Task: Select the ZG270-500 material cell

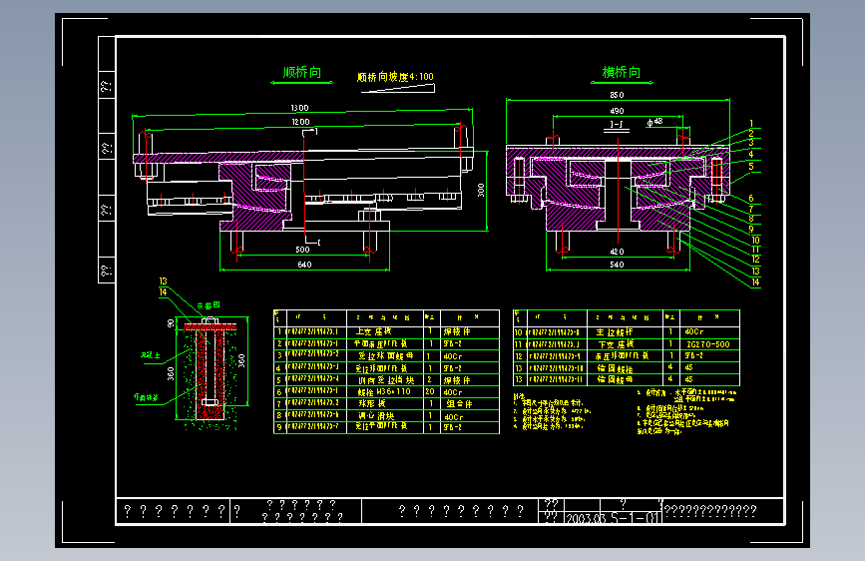Action: [x=709, y=344]
